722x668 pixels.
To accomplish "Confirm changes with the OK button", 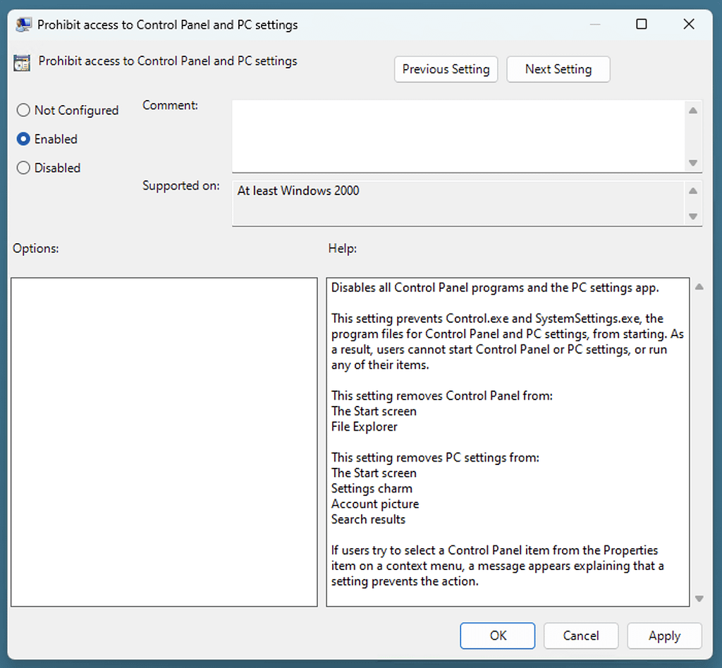I will pyautogui.click(x=497, y=636).
